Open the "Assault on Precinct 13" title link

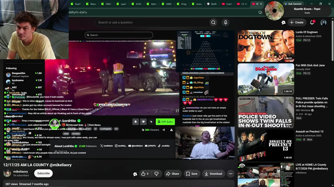tap(309, 132)
